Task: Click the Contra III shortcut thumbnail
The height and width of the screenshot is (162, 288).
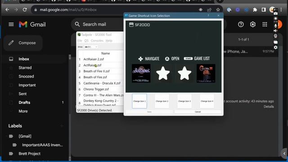Action: (206, 73)
